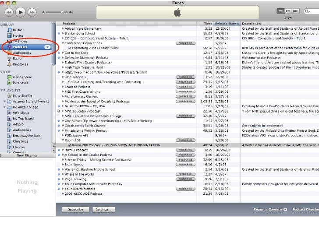Select the 2005 NECC ADE Podcast row
319x239 pixels.
tap(188, 193)
